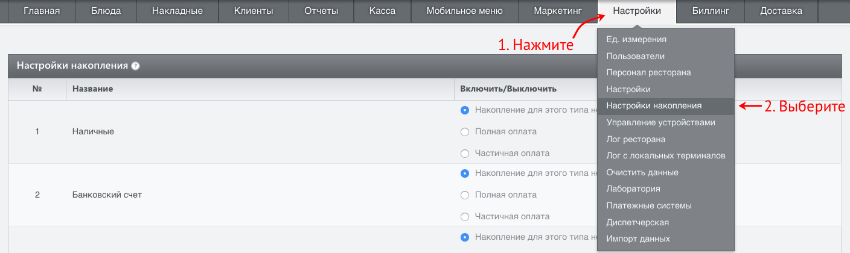
Task: Select accumulation radio in the third row
Action: 465,237
